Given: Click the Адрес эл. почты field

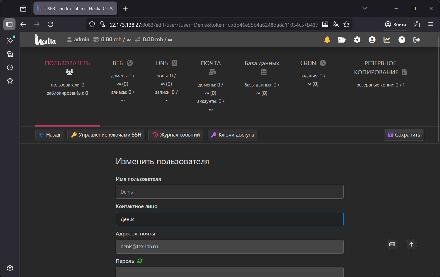Looking at the screenshot, I should [229, 247].
